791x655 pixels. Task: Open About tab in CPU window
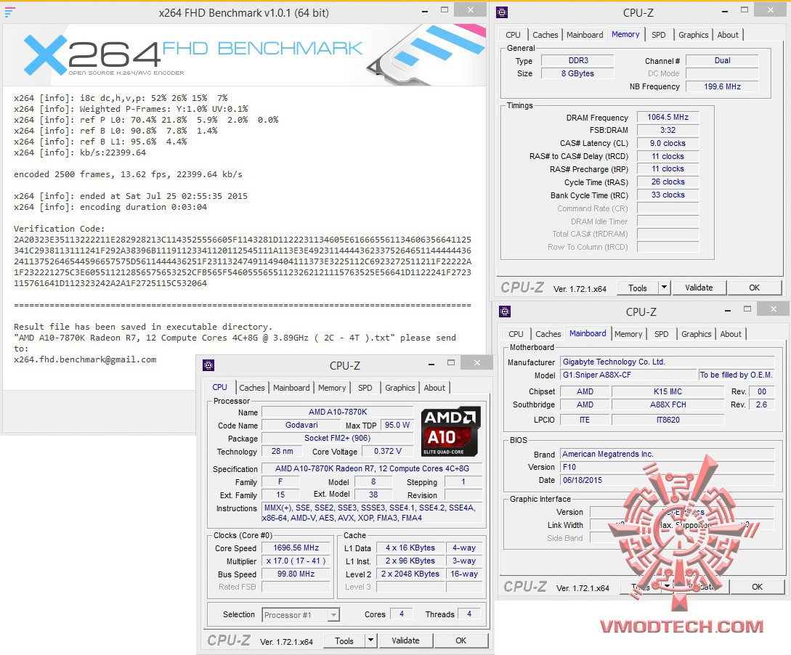coord(434,388)
